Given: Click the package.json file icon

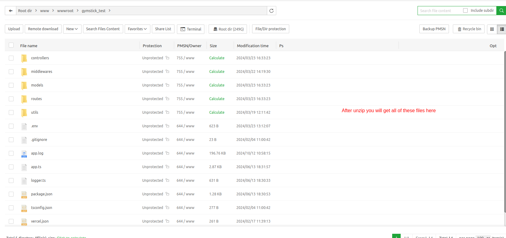Looking at the screenshot, I should [24, 194].
